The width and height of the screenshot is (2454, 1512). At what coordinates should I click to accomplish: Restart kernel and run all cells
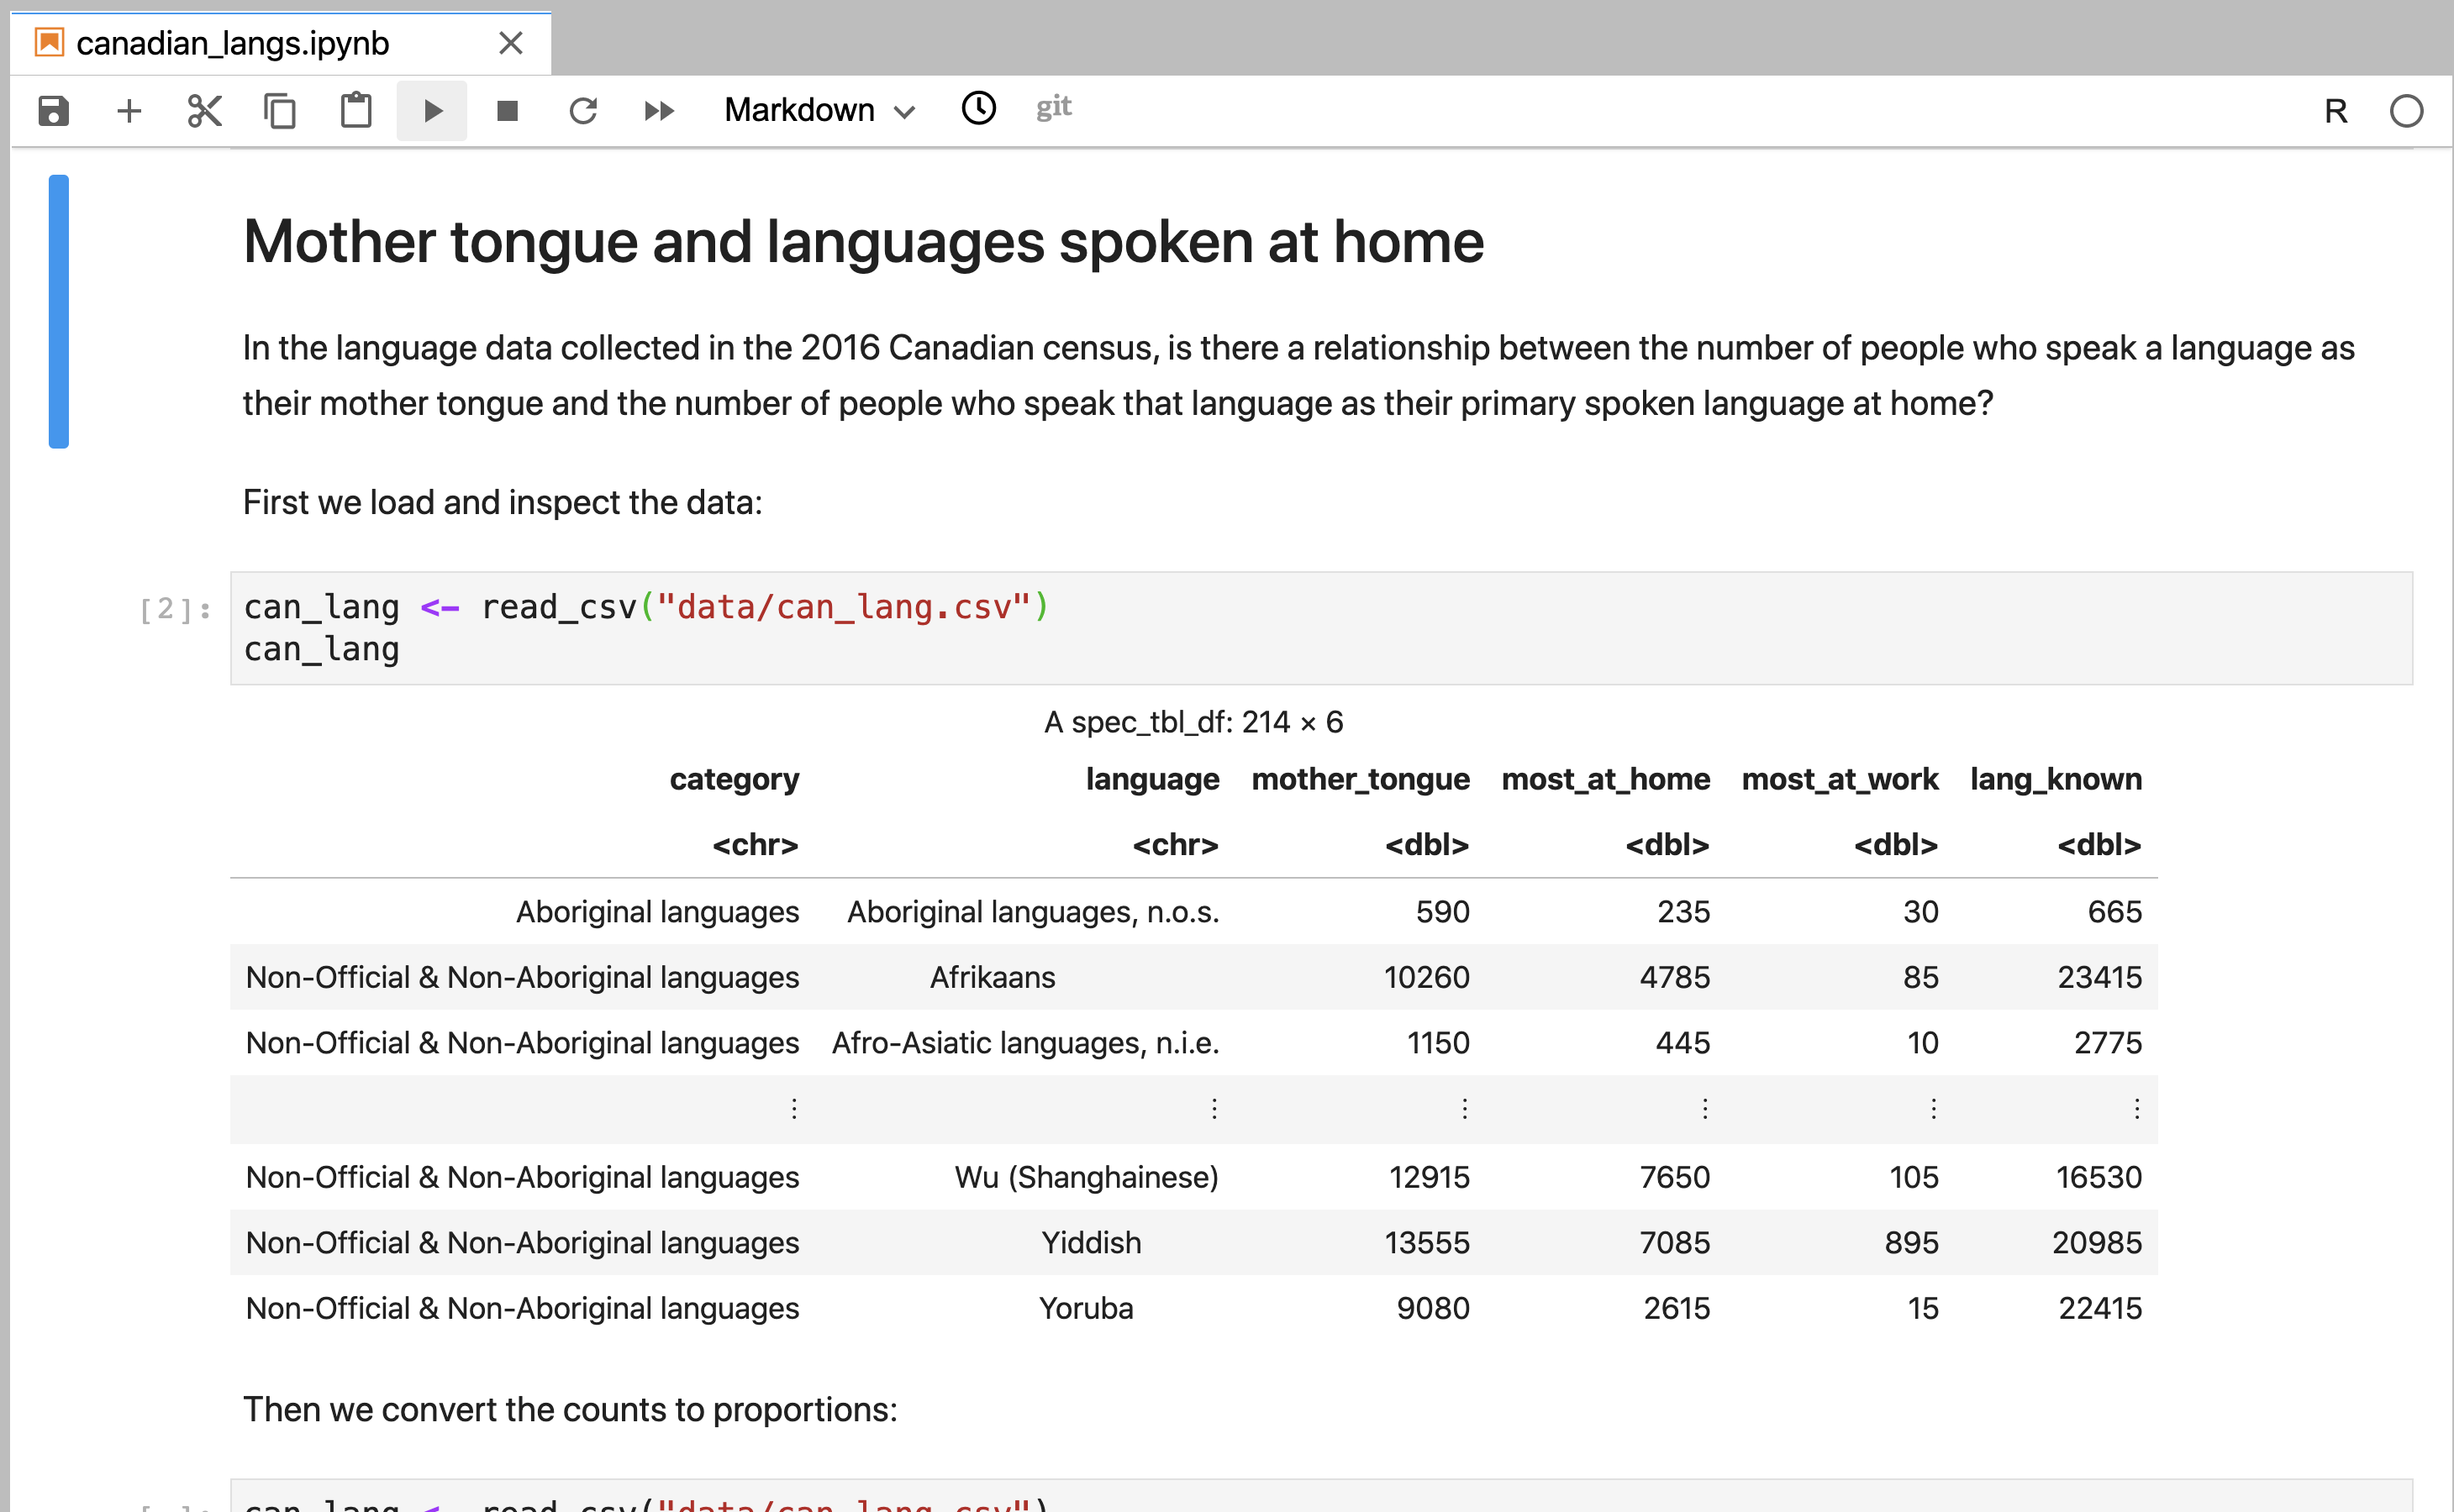coord(659,110)
